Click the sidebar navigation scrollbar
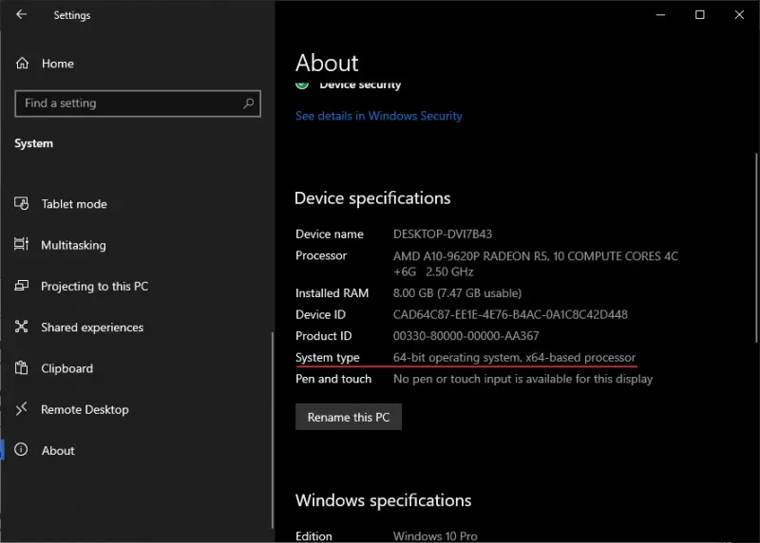The image size is (760, 543). click(x=273, y=427)
